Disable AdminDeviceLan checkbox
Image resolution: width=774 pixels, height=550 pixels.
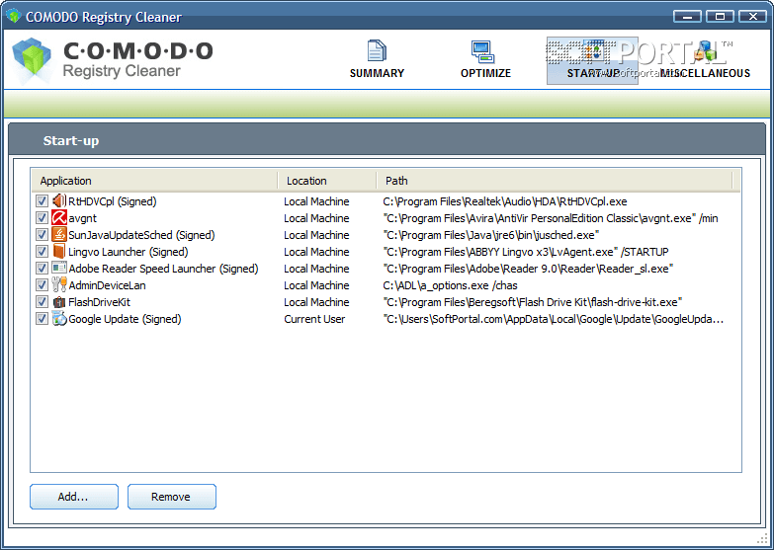tap(42, 285)
